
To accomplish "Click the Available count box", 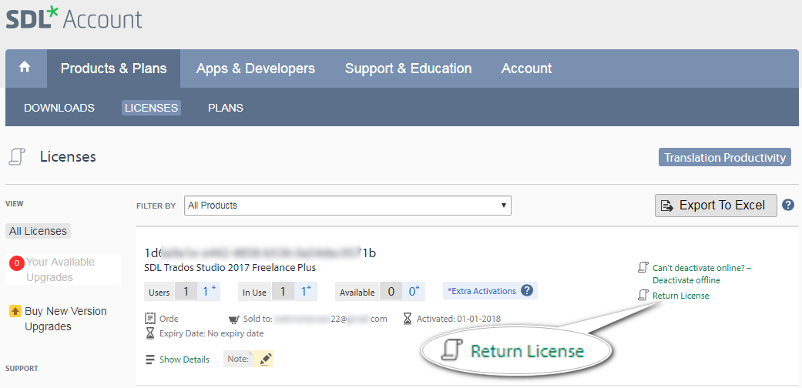I will pos(380,291).
